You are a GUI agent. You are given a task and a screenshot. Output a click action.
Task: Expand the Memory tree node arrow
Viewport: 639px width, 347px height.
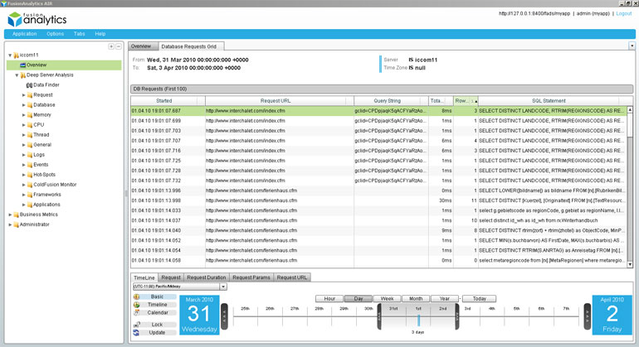click(23, 115)
